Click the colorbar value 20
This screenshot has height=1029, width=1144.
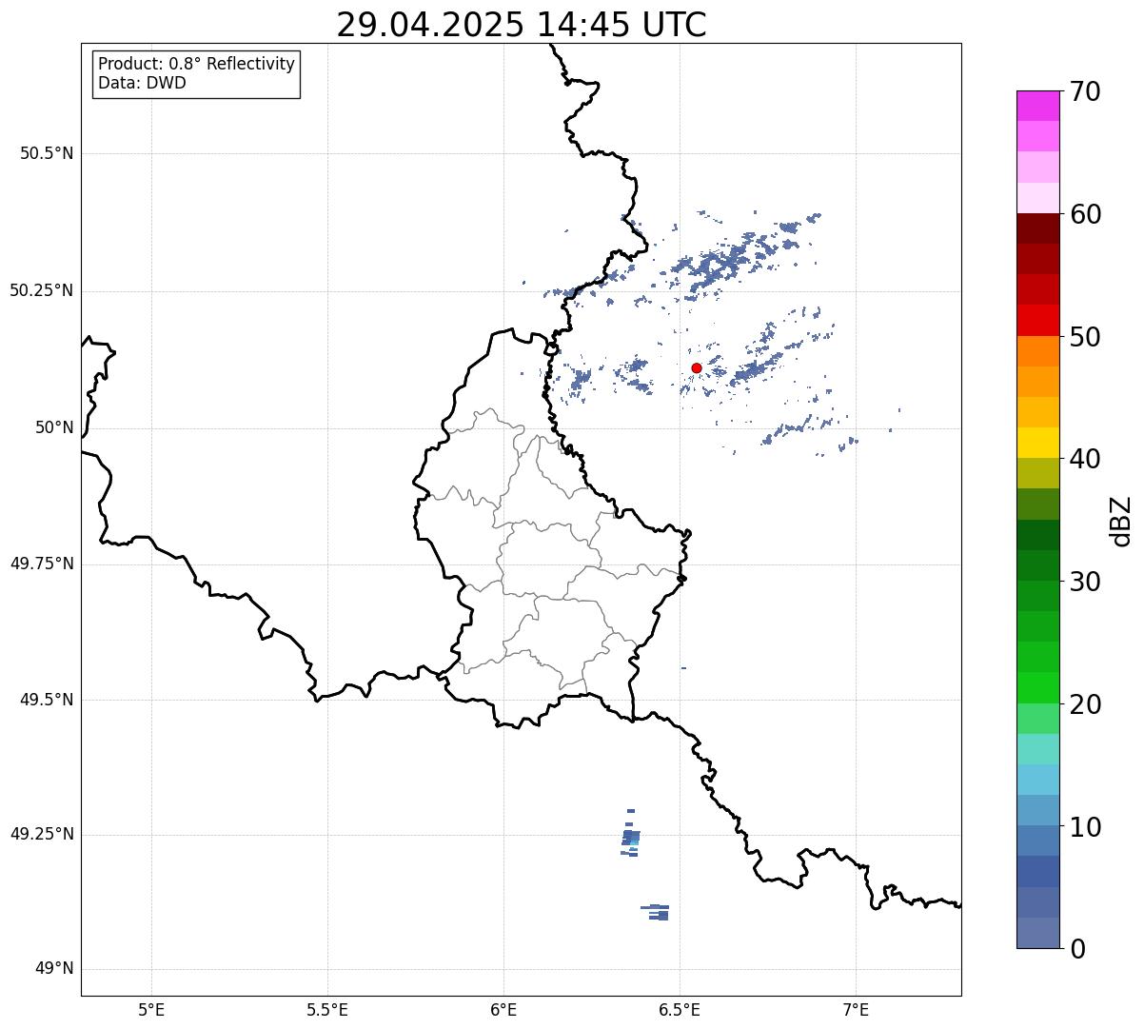(x=1085, y=704)
